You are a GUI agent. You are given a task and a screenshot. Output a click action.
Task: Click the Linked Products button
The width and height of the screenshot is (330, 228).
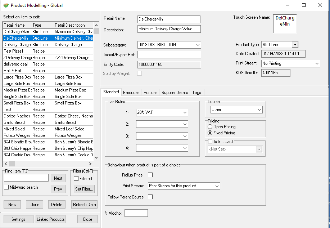click(x=51, y=219)
